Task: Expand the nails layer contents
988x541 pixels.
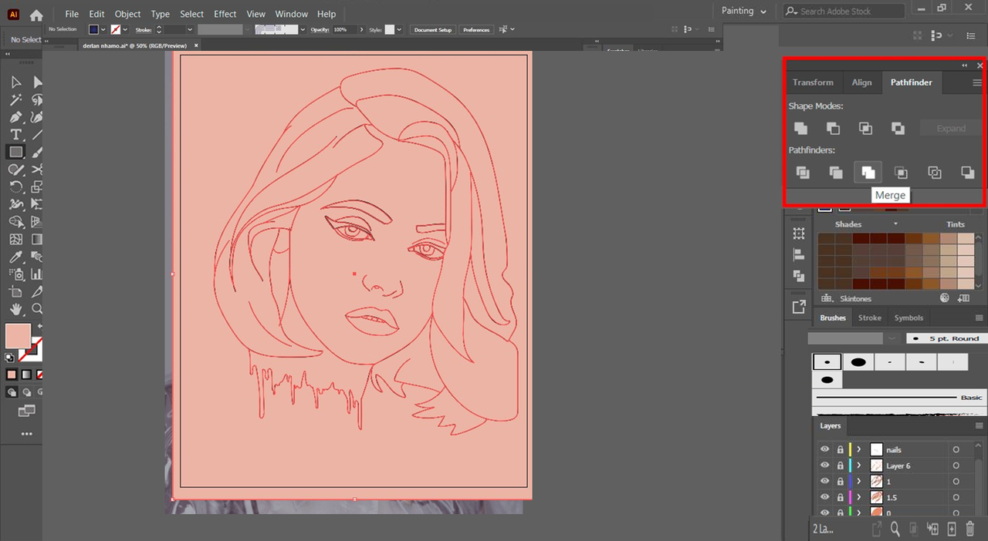Action: click(x=858, y=449)
